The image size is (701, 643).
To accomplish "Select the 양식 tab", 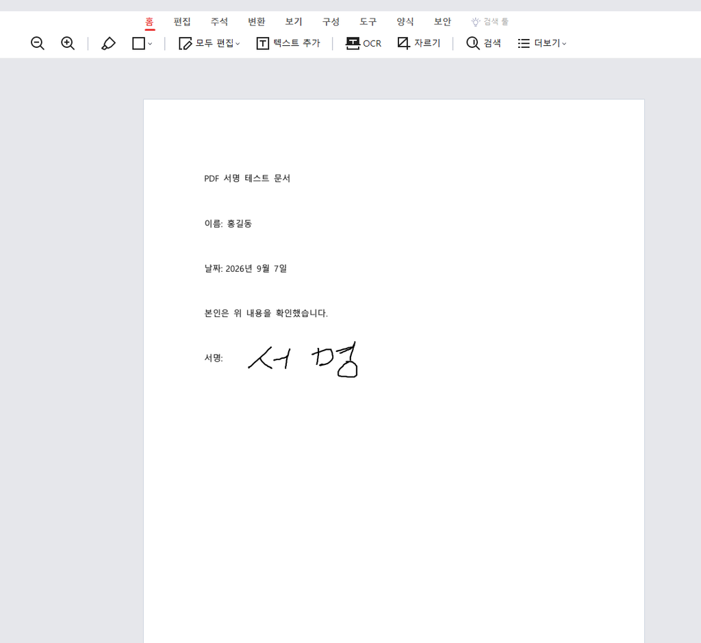I will coord(405,22).
